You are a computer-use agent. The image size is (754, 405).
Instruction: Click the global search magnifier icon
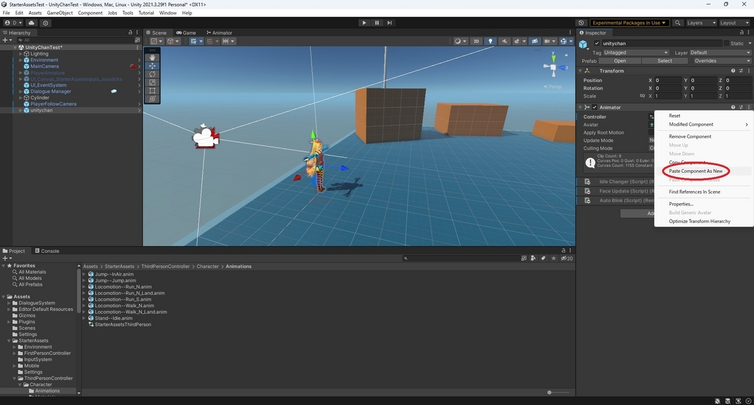point(678,23)
